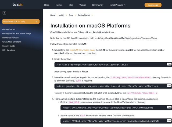
Task: Select Docs in the breadcrumb
Action: (x=71, y=15)
